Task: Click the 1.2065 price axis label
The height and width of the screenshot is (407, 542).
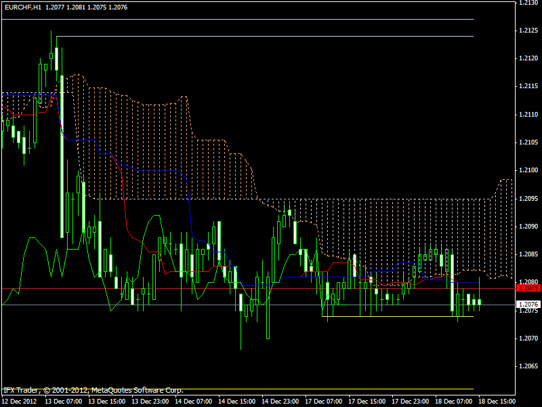Action: (x=528, y=366)
